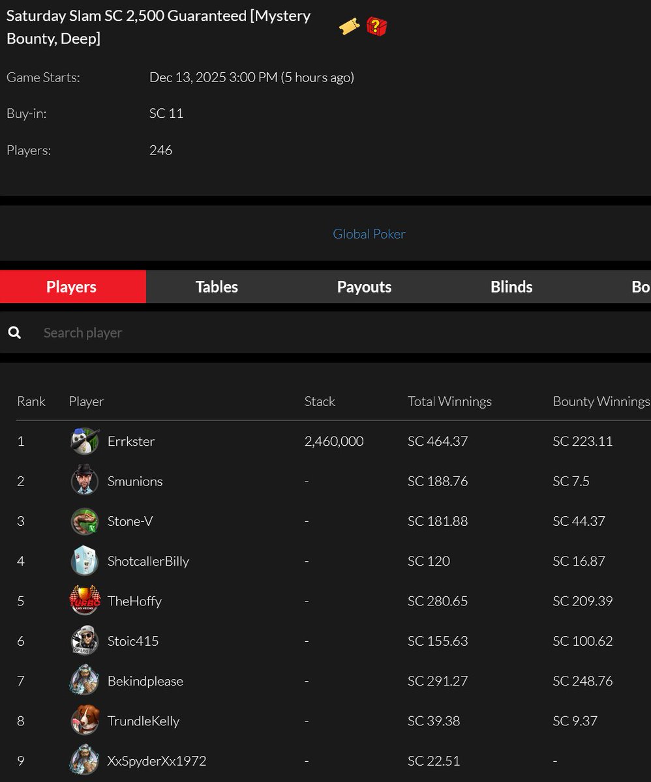This screenshot has width=651, height=782.
Task: Click the Dec 13, 2025 start time
Action: pyautogui.click(x=252, y=78)
